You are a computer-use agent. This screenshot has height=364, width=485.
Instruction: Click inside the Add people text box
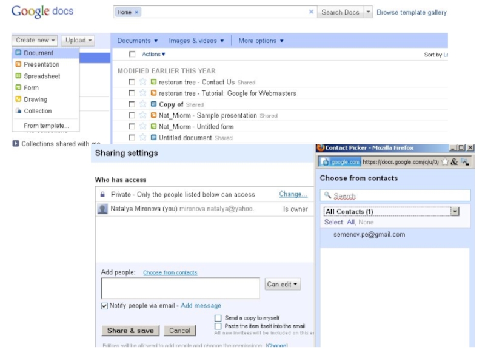click(181, 288)
